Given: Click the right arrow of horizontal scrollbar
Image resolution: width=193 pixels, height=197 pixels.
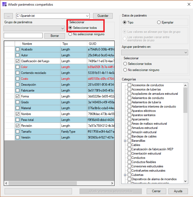Looking at the screenshot, I should (x=112, y=183).
